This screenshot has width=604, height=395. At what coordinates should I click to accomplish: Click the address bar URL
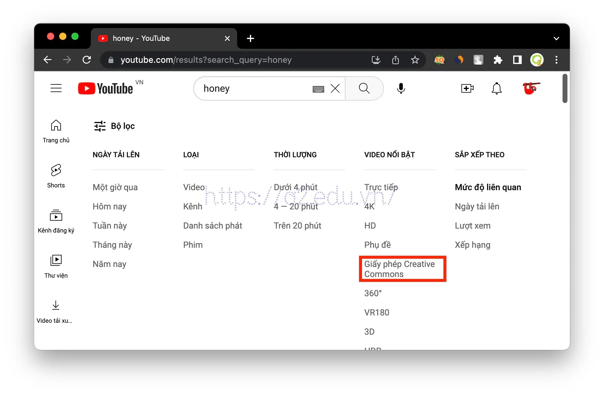coord(206,60)
